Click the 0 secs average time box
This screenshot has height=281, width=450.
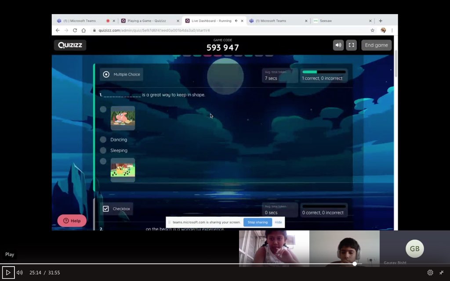[x=280, y=210]
